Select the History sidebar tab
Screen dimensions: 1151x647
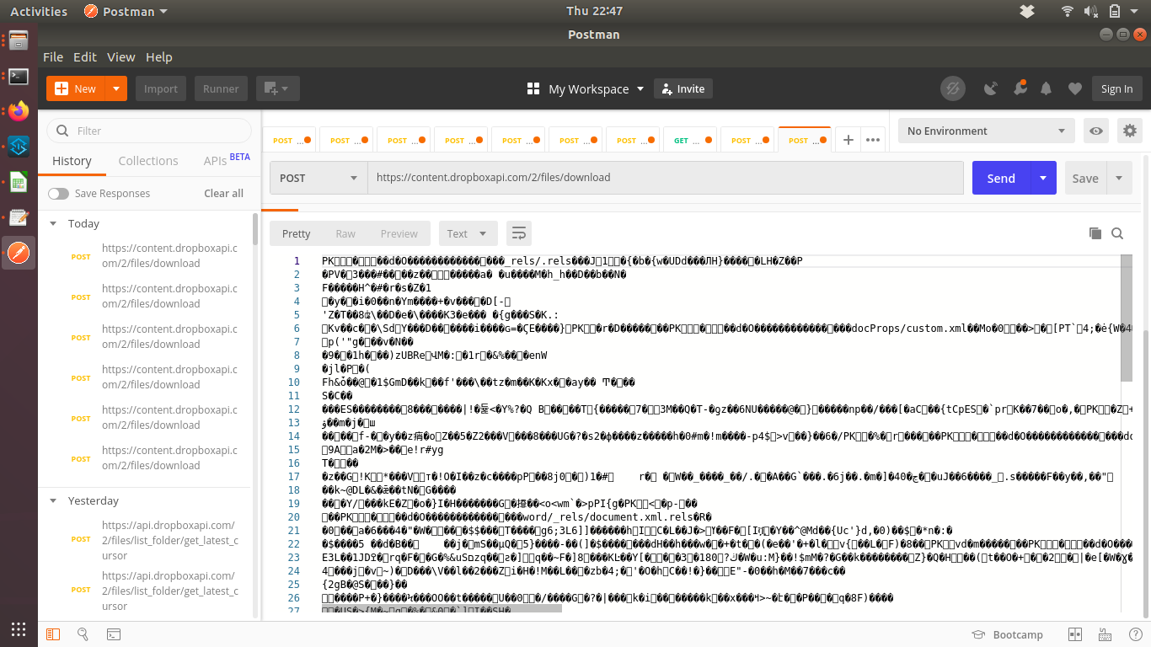tap(72, 160)
